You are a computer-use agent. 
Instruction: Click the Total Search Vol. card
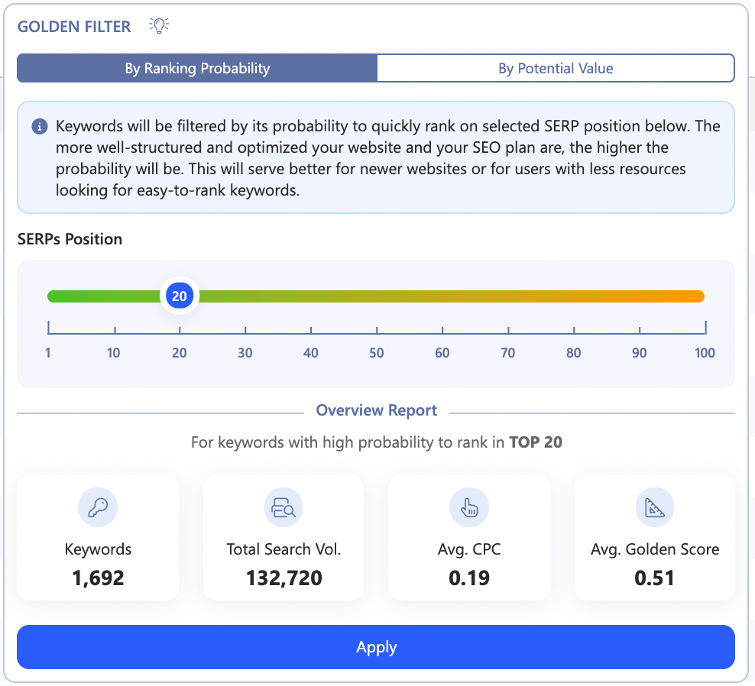pyautogui.click(x=283, y=538)
